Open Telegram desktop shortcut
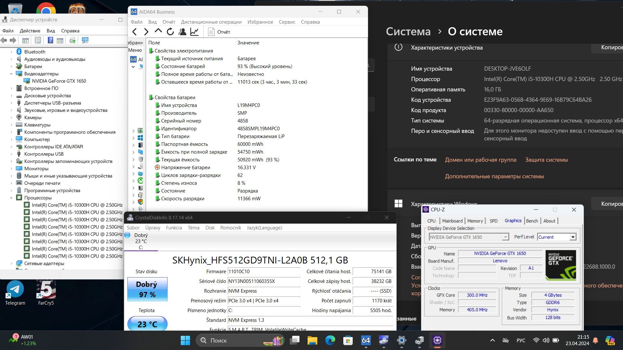The height and width of the screenshot is (350, 623). (x=15, y=293)
